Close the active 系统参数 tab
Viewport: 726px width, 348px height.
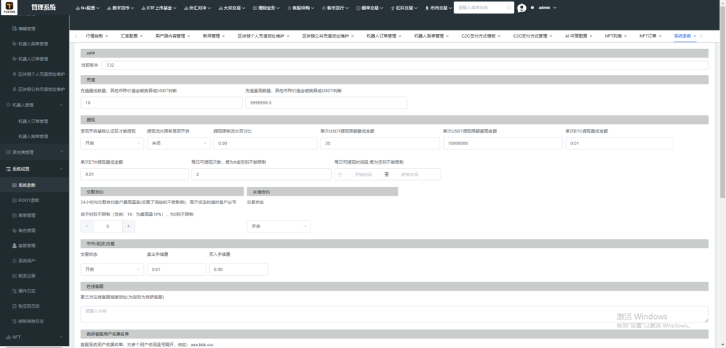pos(695,35)
